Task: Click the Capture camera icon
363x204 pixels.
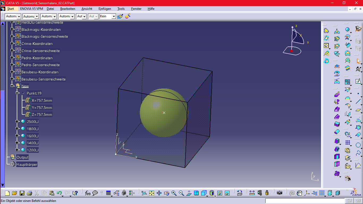Action: (279, 193)
